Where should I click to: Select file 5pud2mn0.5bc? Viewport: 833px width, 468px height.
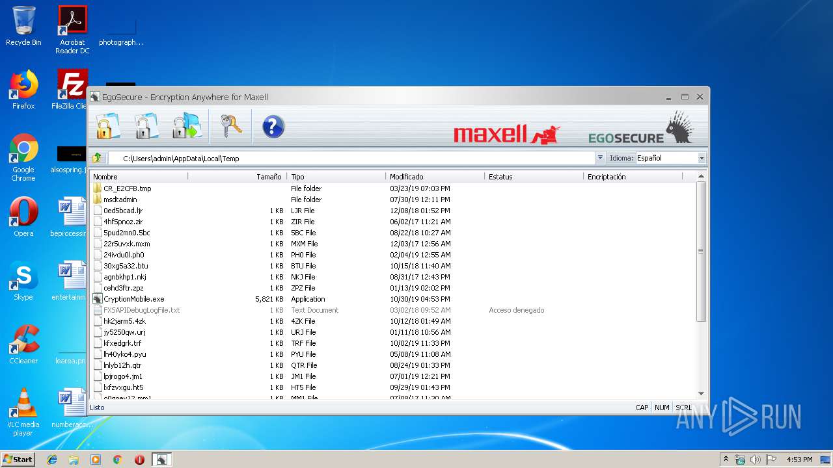[126, 233]
